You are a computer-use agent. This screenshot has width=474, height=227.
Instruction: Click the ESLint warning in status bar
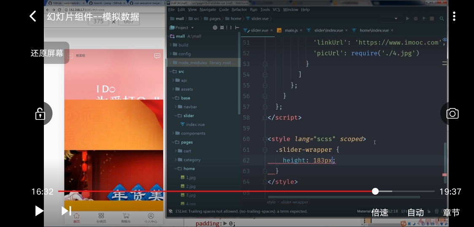click(x=241, y=211)
